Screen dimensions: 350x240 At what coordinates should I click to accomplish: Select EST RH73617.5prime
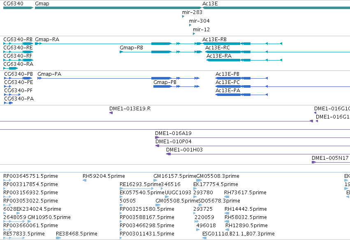click(x=245, y=193)
